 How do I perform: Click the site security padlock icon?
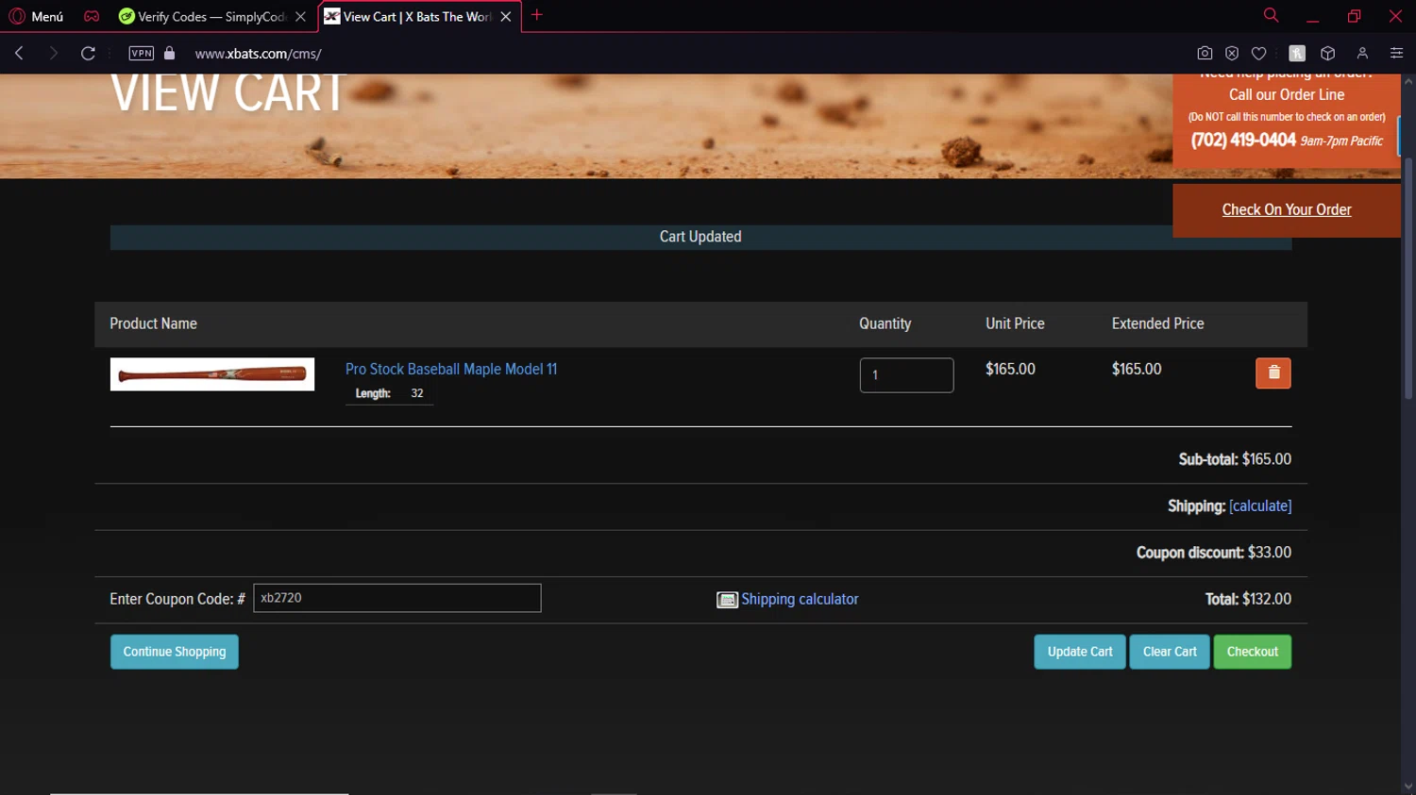point(170,53)
